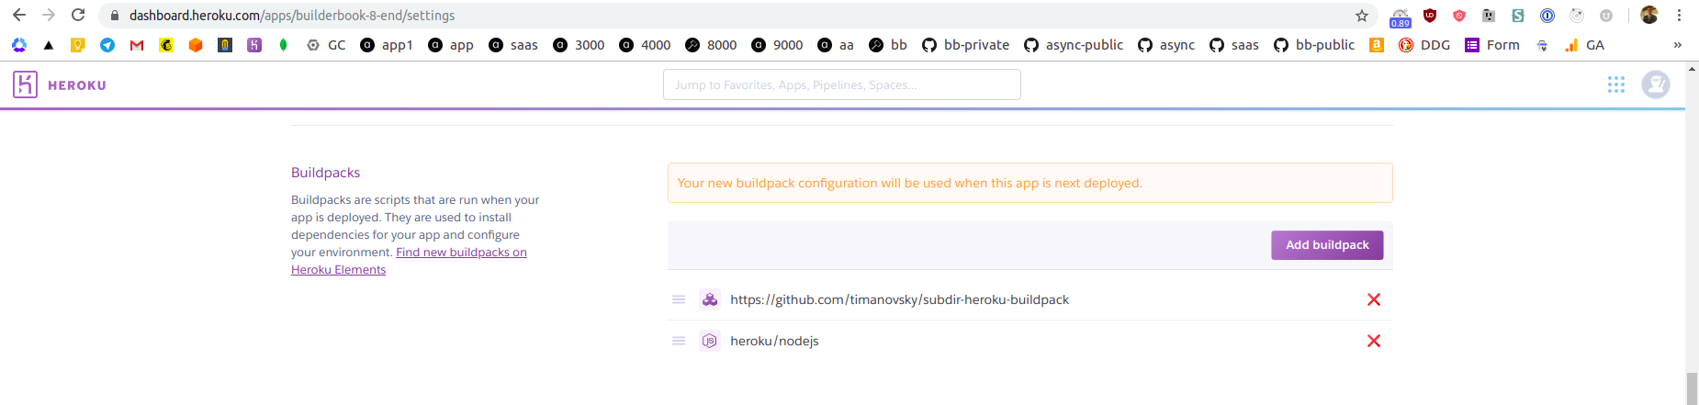Click the heroku/nodejs buildpack name

pyautogui.click(x=774, y=341)
